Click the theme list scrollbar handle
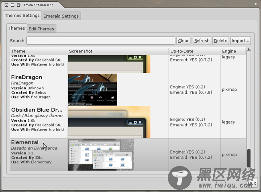The width and height of the screenshot is (261, 192). [x=249, y=158]
